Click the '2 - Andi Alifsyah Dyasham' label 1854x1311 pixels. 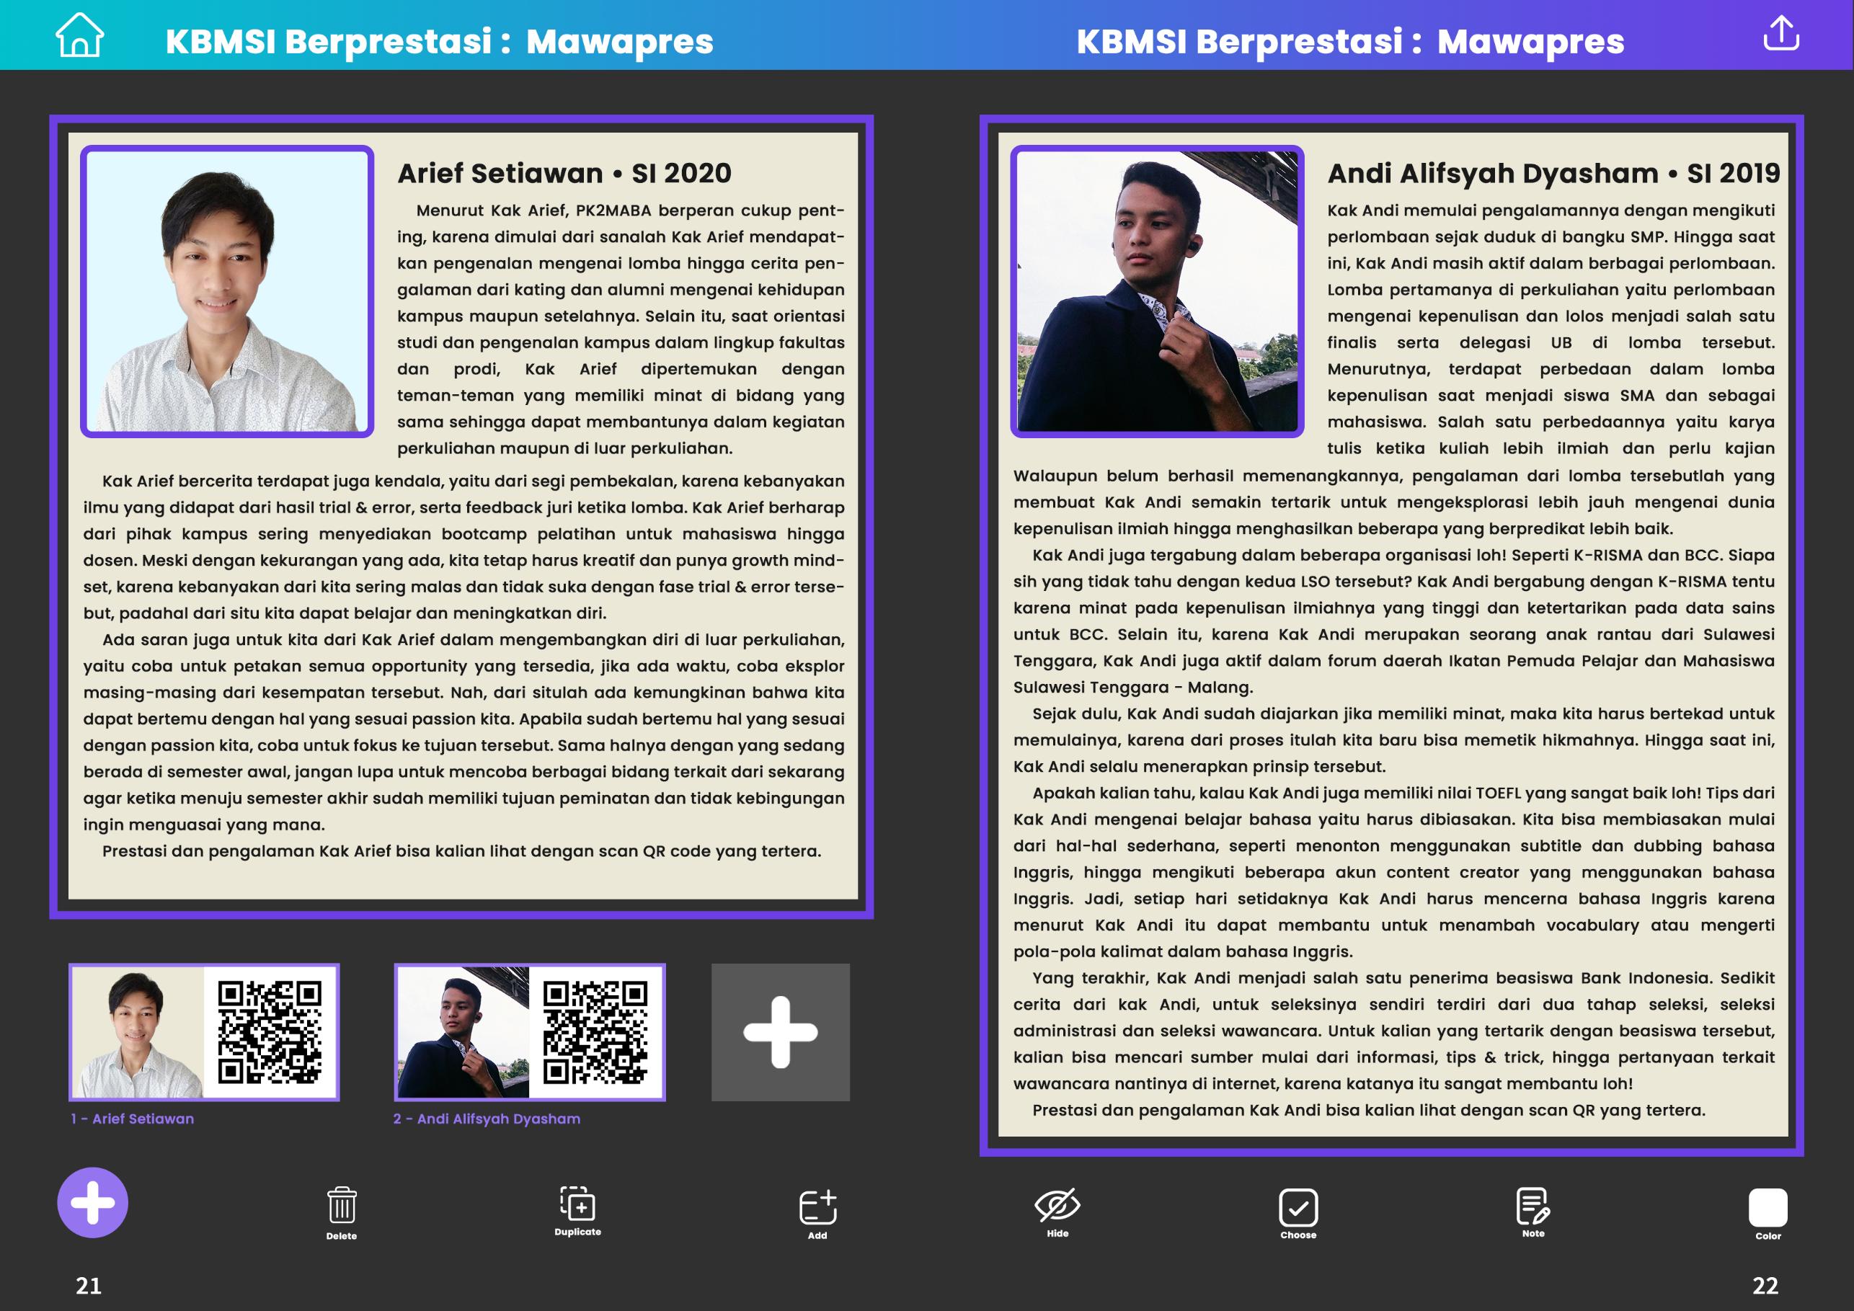tap(486, 1119)
